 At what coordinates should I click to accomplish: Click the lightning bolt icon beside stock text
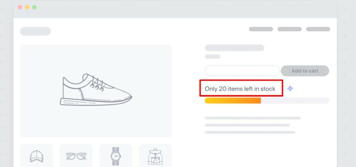coord(290,89)
